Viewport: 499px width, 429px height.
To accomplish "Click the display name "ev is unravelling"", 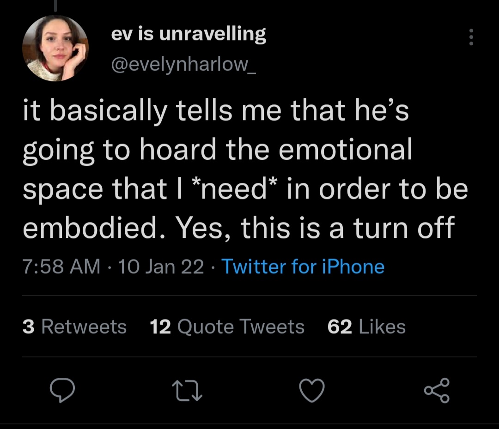I will tap(189, 35).
